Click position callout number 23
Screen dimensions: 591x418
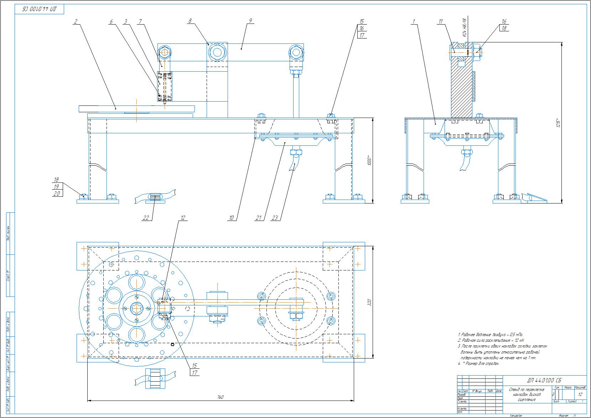275,218
